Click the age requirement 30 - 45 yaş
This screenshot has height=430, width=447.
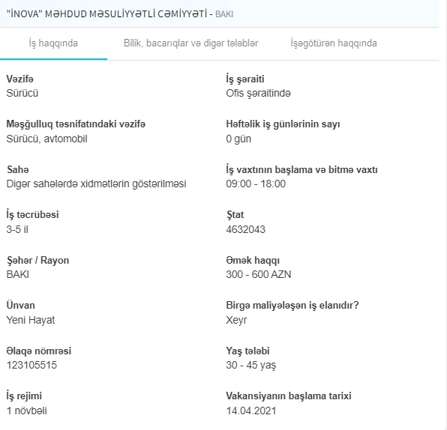[250, 365]
